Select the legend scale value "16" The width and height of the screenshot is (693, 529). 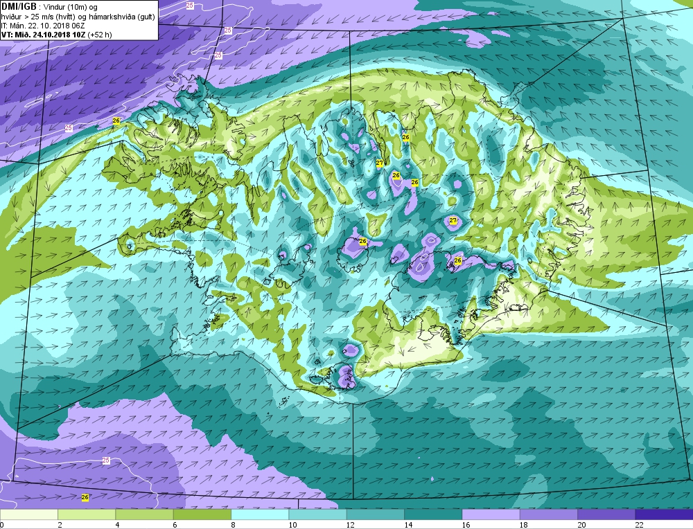pyautogui.click(x=466, y=525)
